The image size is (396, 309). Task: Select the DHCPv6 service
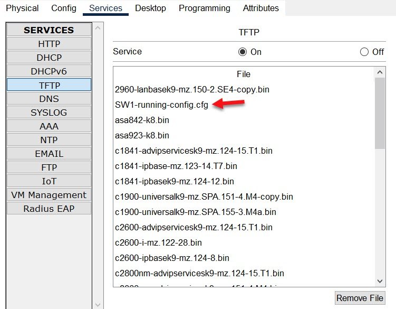(49, 71)
